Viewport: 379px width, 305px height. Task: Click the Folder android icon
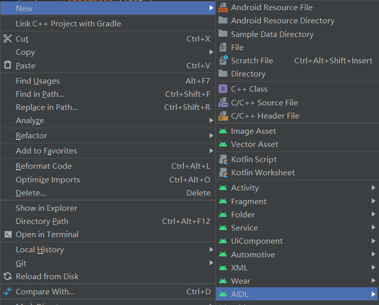223,214
